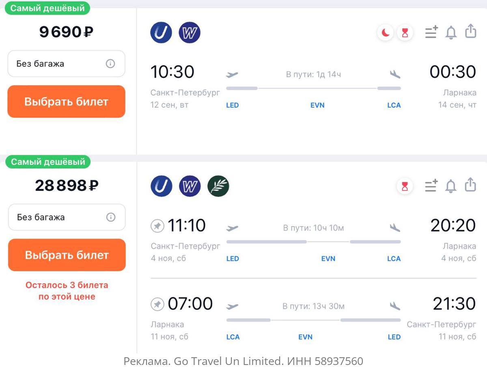Open baggage info on 9690₽ ticket
Screen dimensions: 487x367
point(110,64)
